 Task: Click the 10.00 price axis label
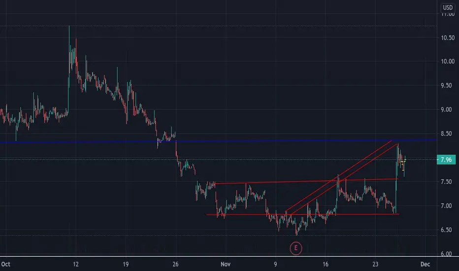(448, 62)
